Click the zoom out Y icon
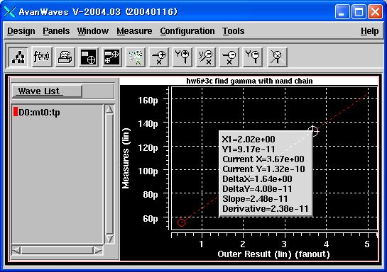387x272 pixels. click(253, 57)
